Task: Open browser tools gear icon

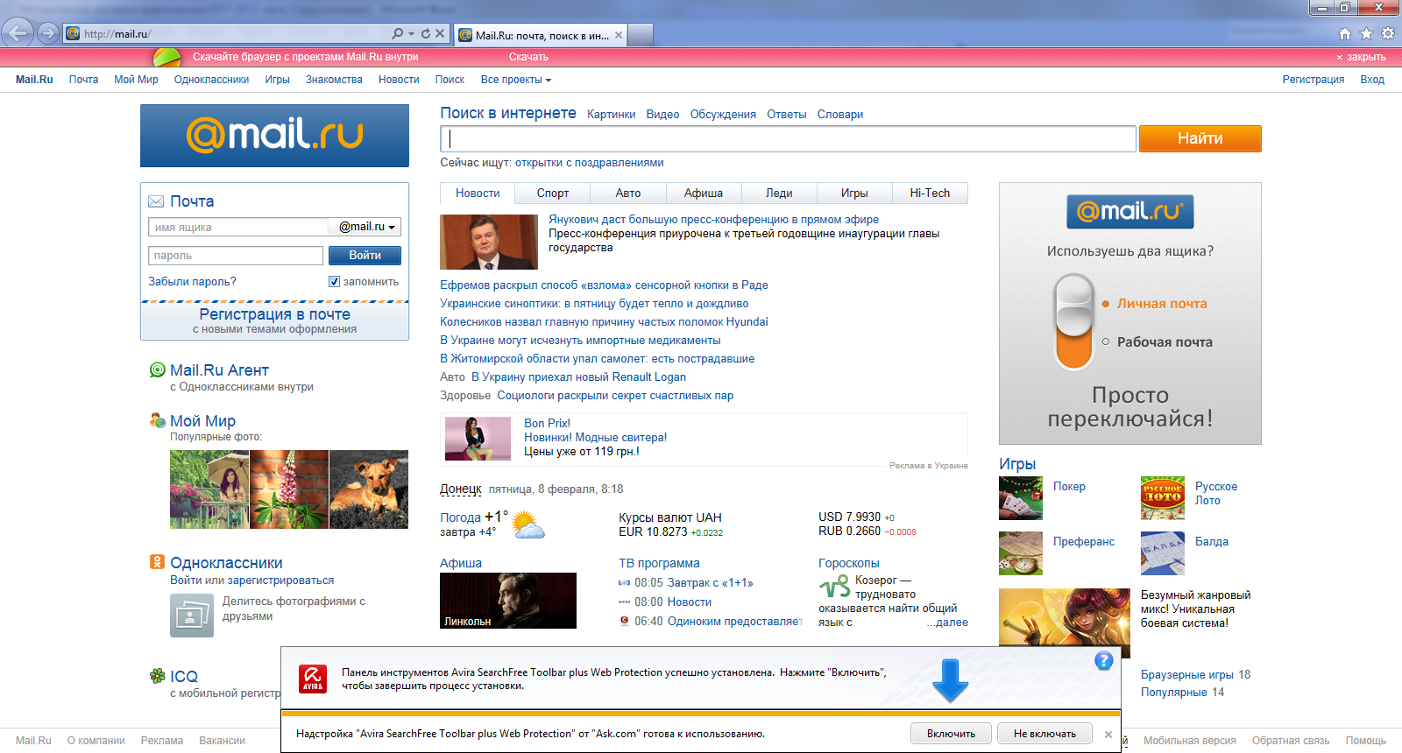Action: pyautogui.click(x=1388, y=33)
